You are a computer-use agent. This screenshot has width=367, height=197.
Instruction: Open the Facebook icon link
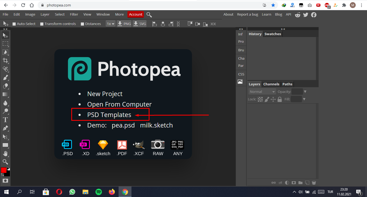click(314, 15)
